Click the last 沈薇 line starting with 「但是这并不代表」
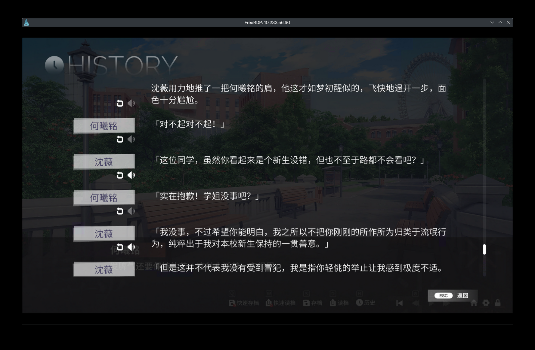This screenshot has height=350, width=535. click(x=298, y=268)
